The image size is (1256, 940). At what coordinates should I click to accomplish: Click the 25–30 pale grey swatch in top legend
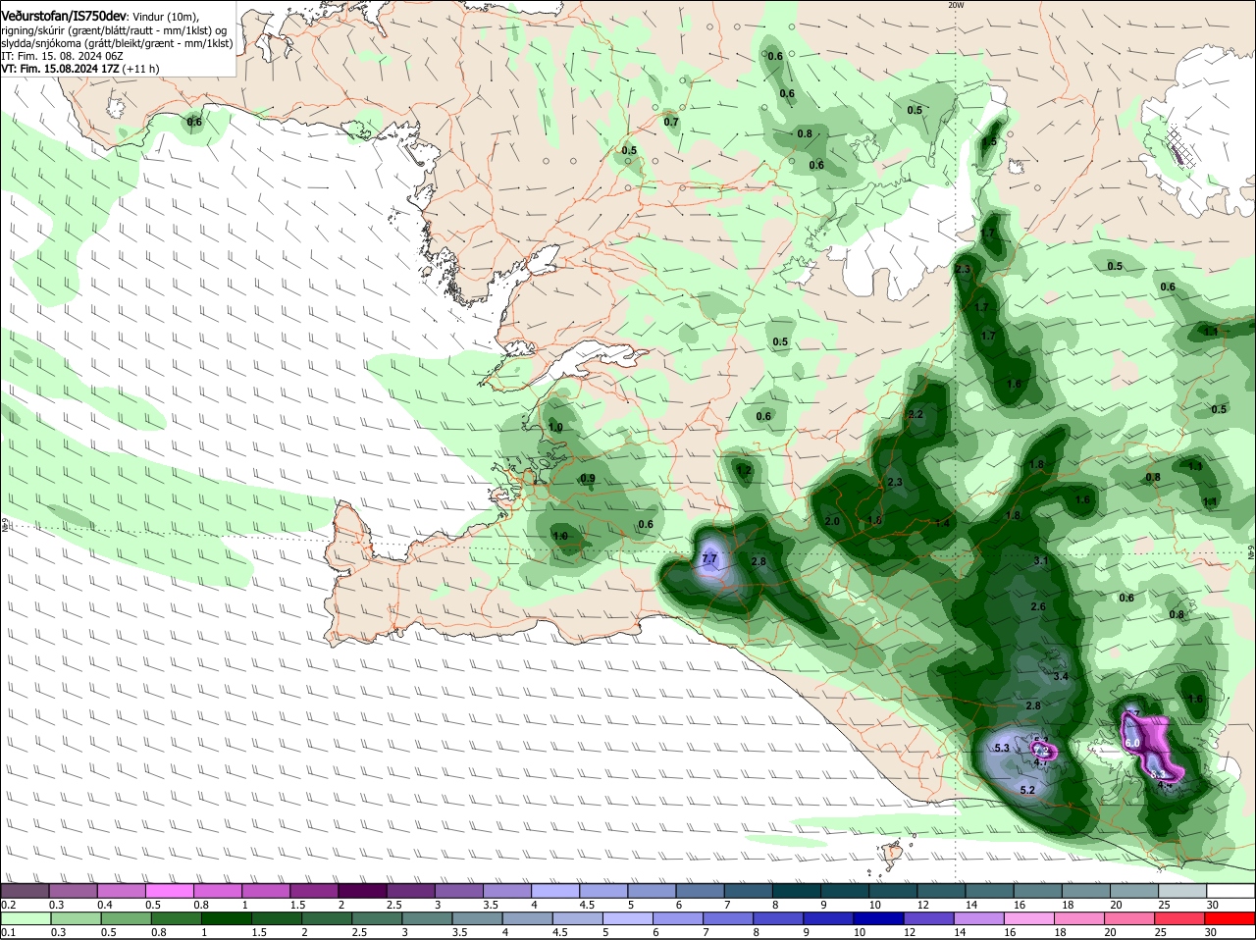point(1181,890)
